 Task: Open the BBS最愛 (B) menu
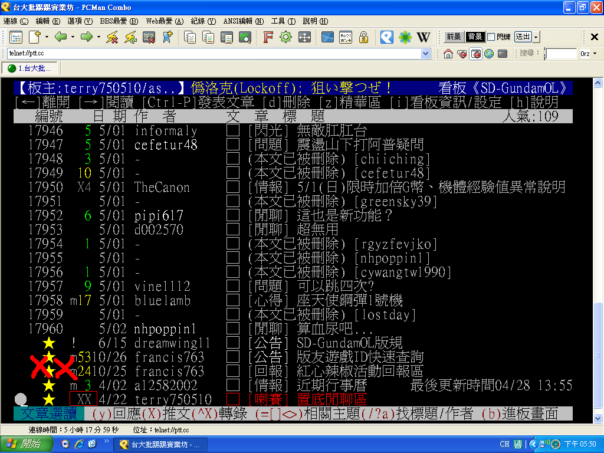click(119, 21)
